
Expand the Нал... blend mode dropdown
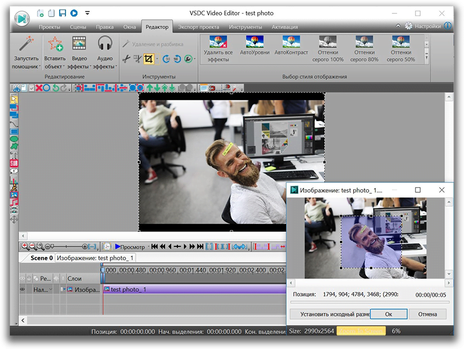tap(50, 290)
